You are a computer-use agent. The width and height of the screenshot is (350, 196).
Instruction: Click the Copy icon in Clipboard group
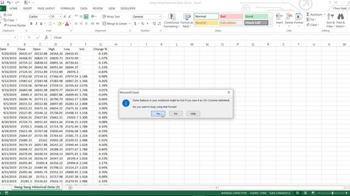5,20
